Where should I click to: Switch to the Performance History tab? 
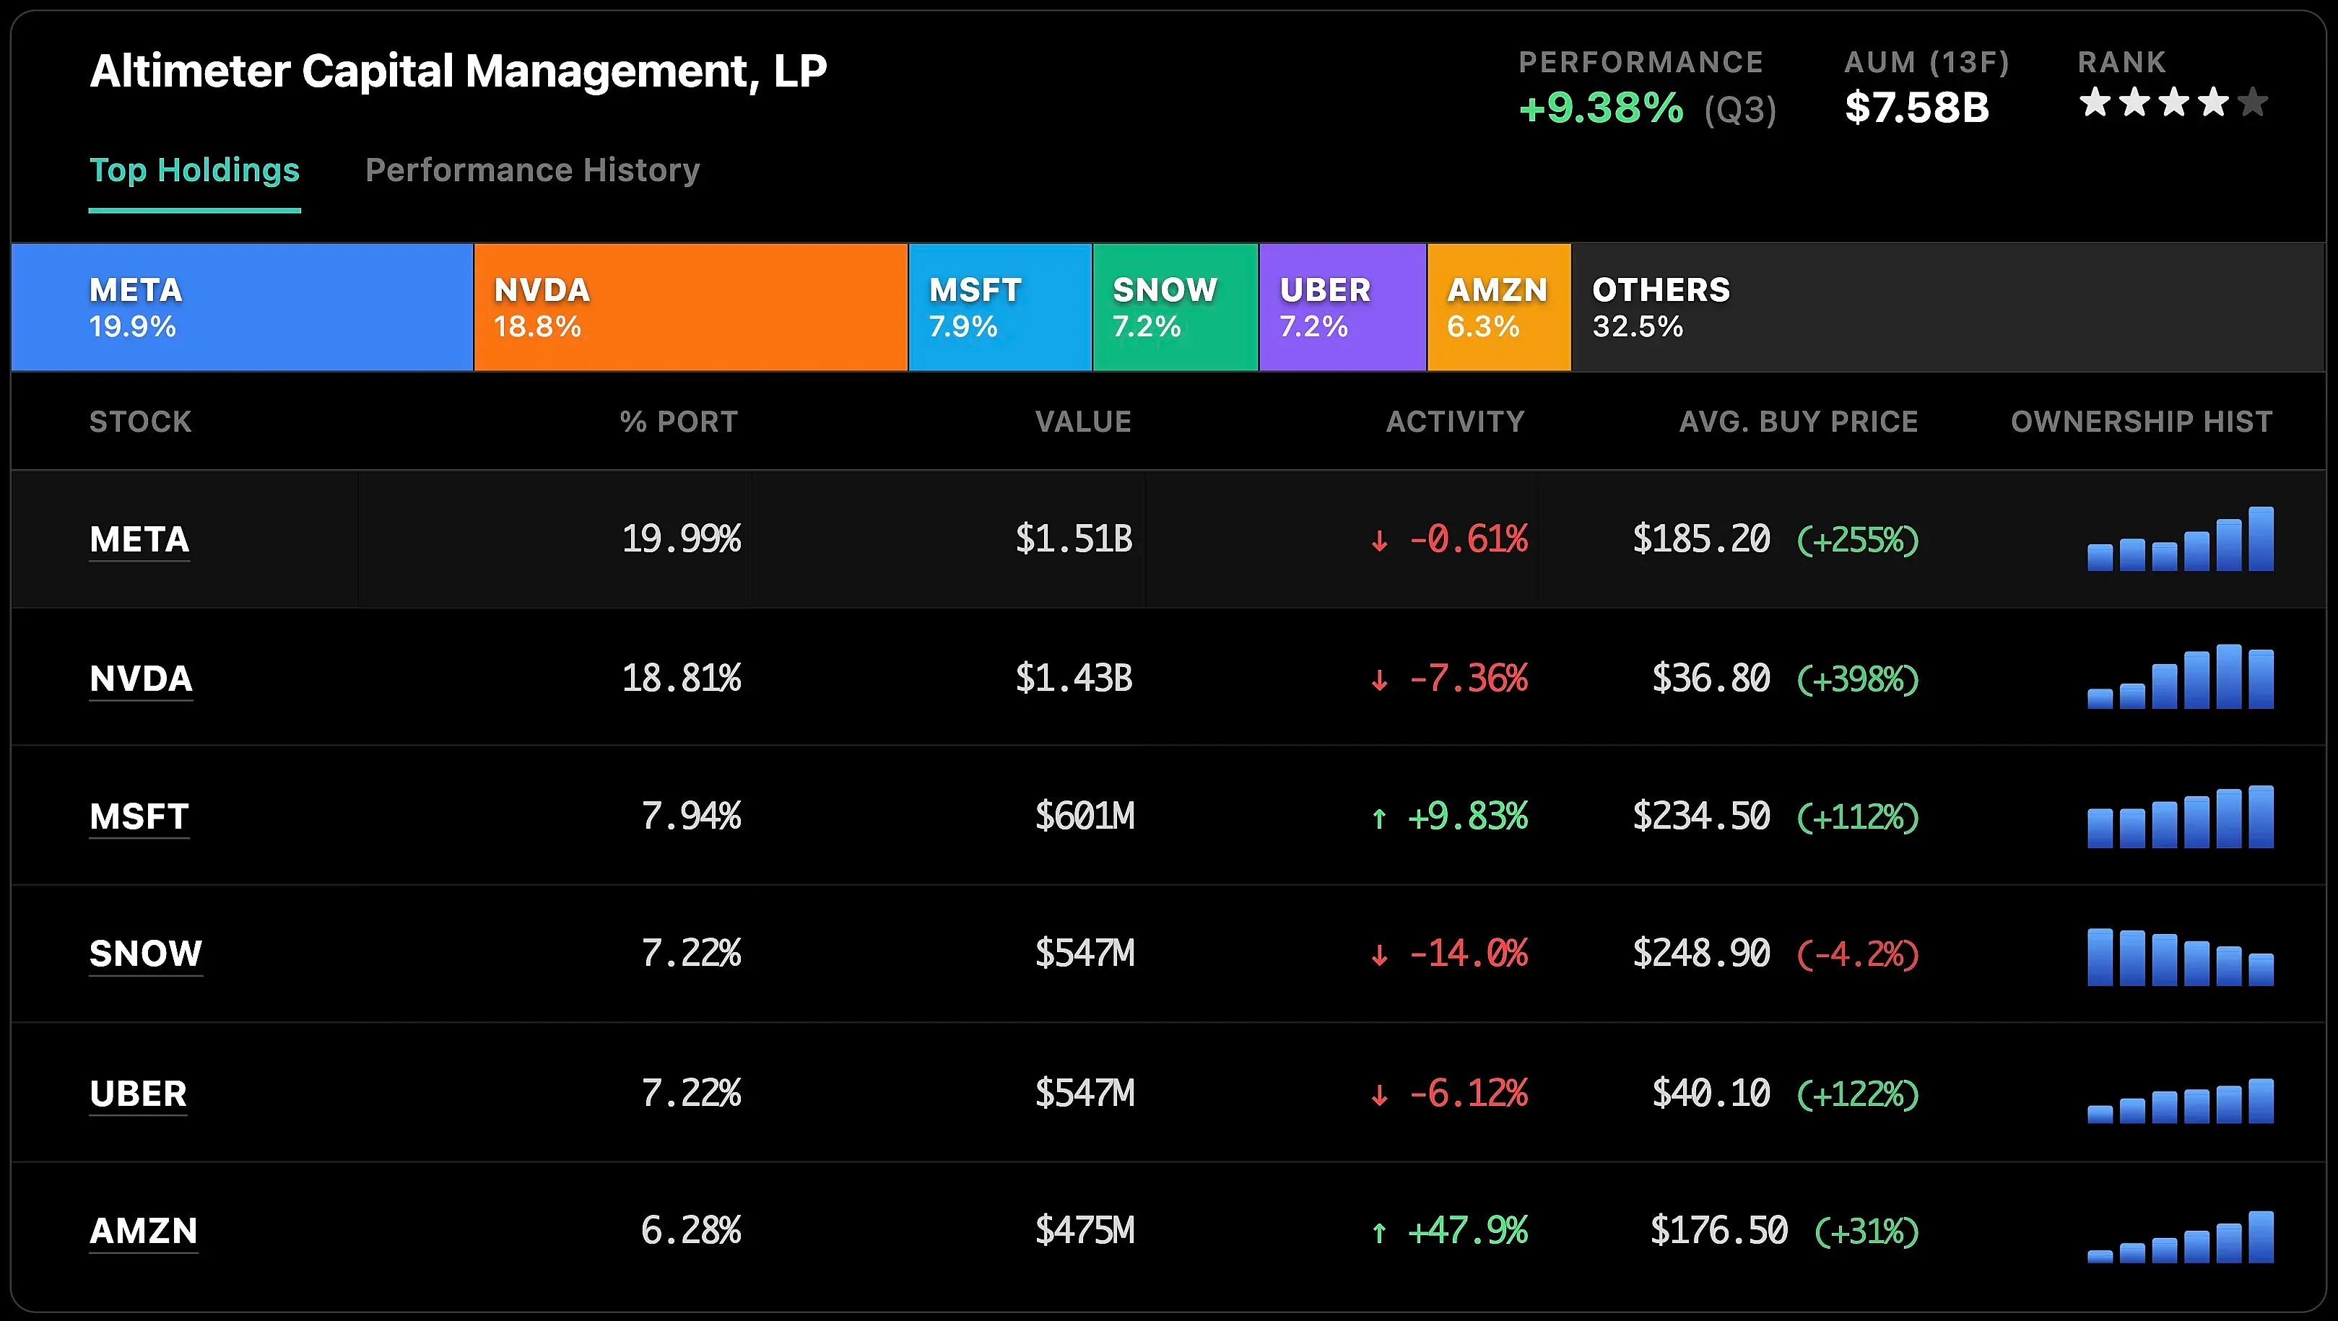tap(533, 169)
